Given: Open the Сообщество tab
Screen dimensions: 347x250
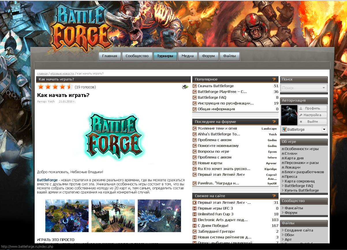Looking at the screenshot, I should [x=137, y=56].
